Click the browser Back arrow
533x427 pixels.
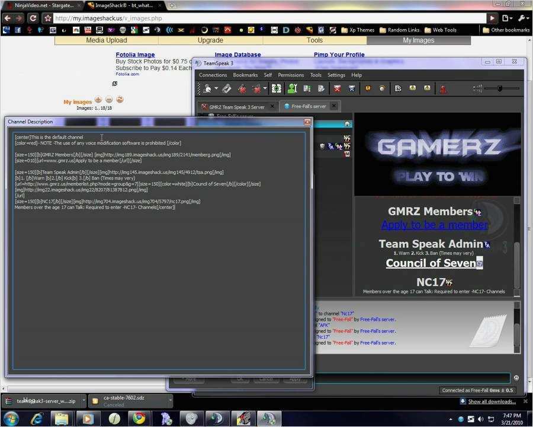click(x=8, y=18)
